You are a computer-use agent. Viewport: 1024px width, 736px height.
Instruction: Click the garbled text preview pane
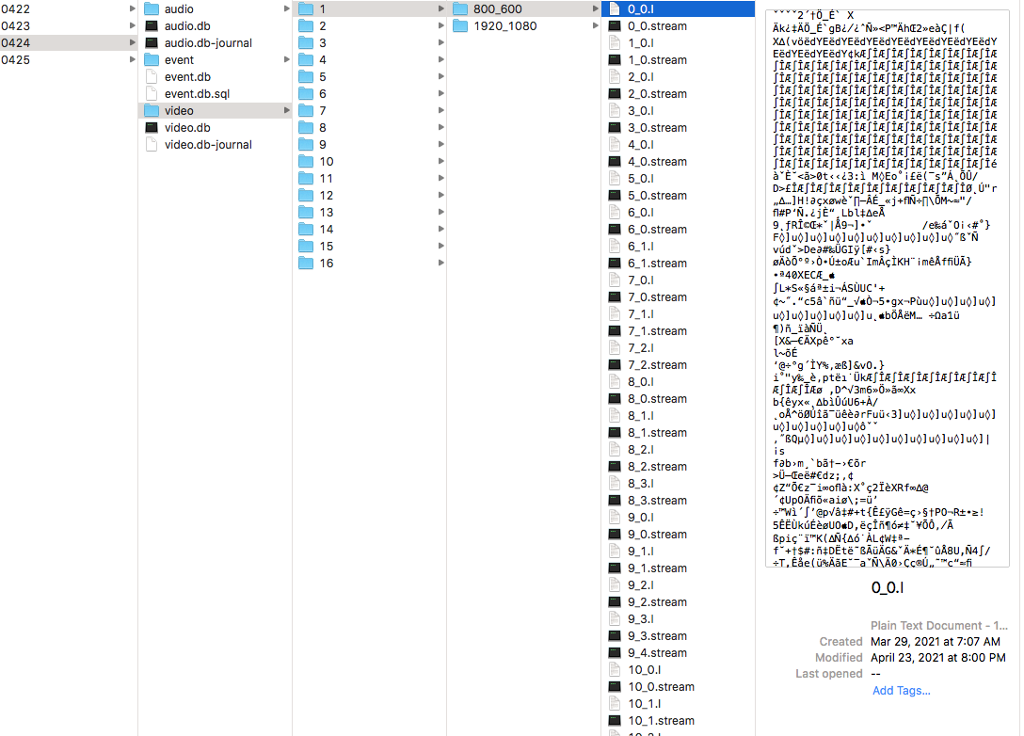[887, 288]
